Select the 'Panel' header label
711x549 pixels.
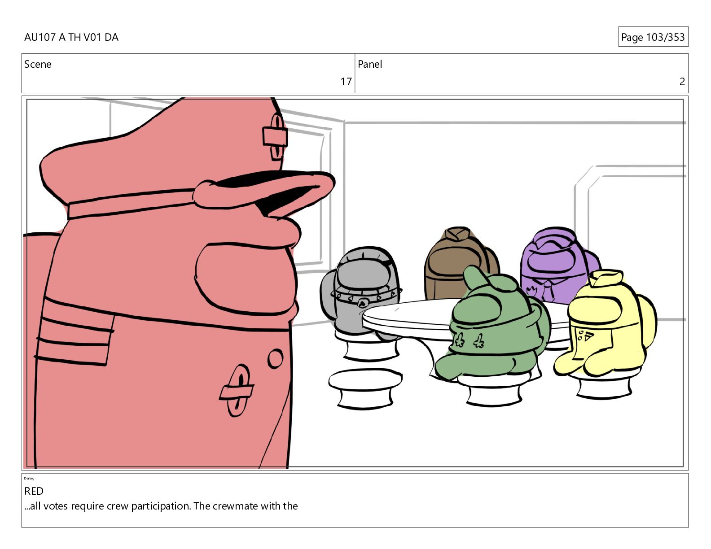click(x=370, y=64)
